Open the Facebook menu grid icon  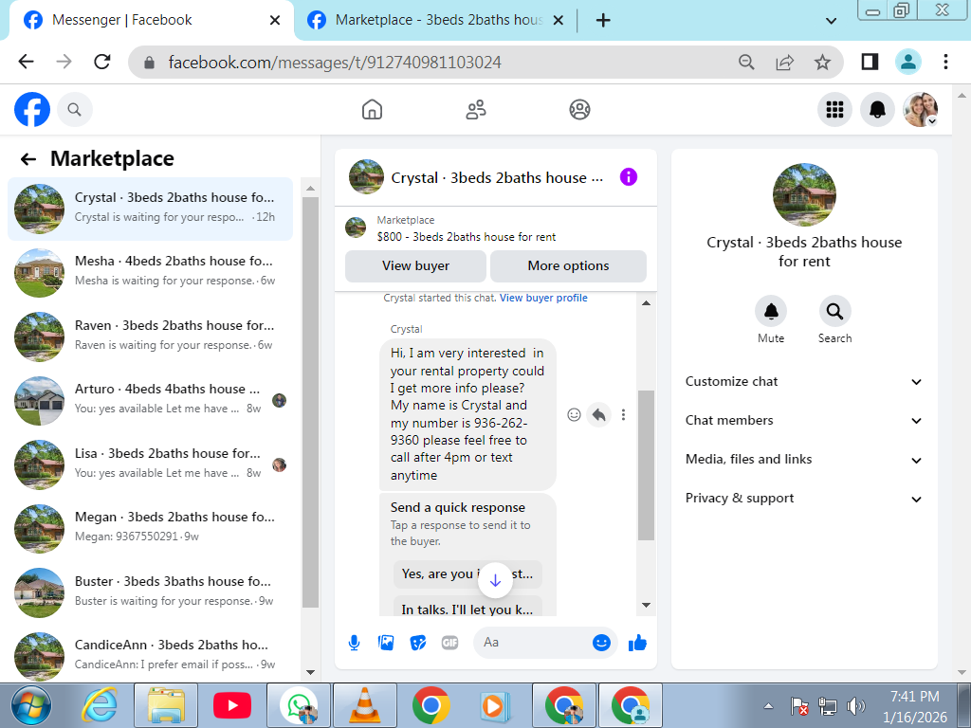pos(834,110)
